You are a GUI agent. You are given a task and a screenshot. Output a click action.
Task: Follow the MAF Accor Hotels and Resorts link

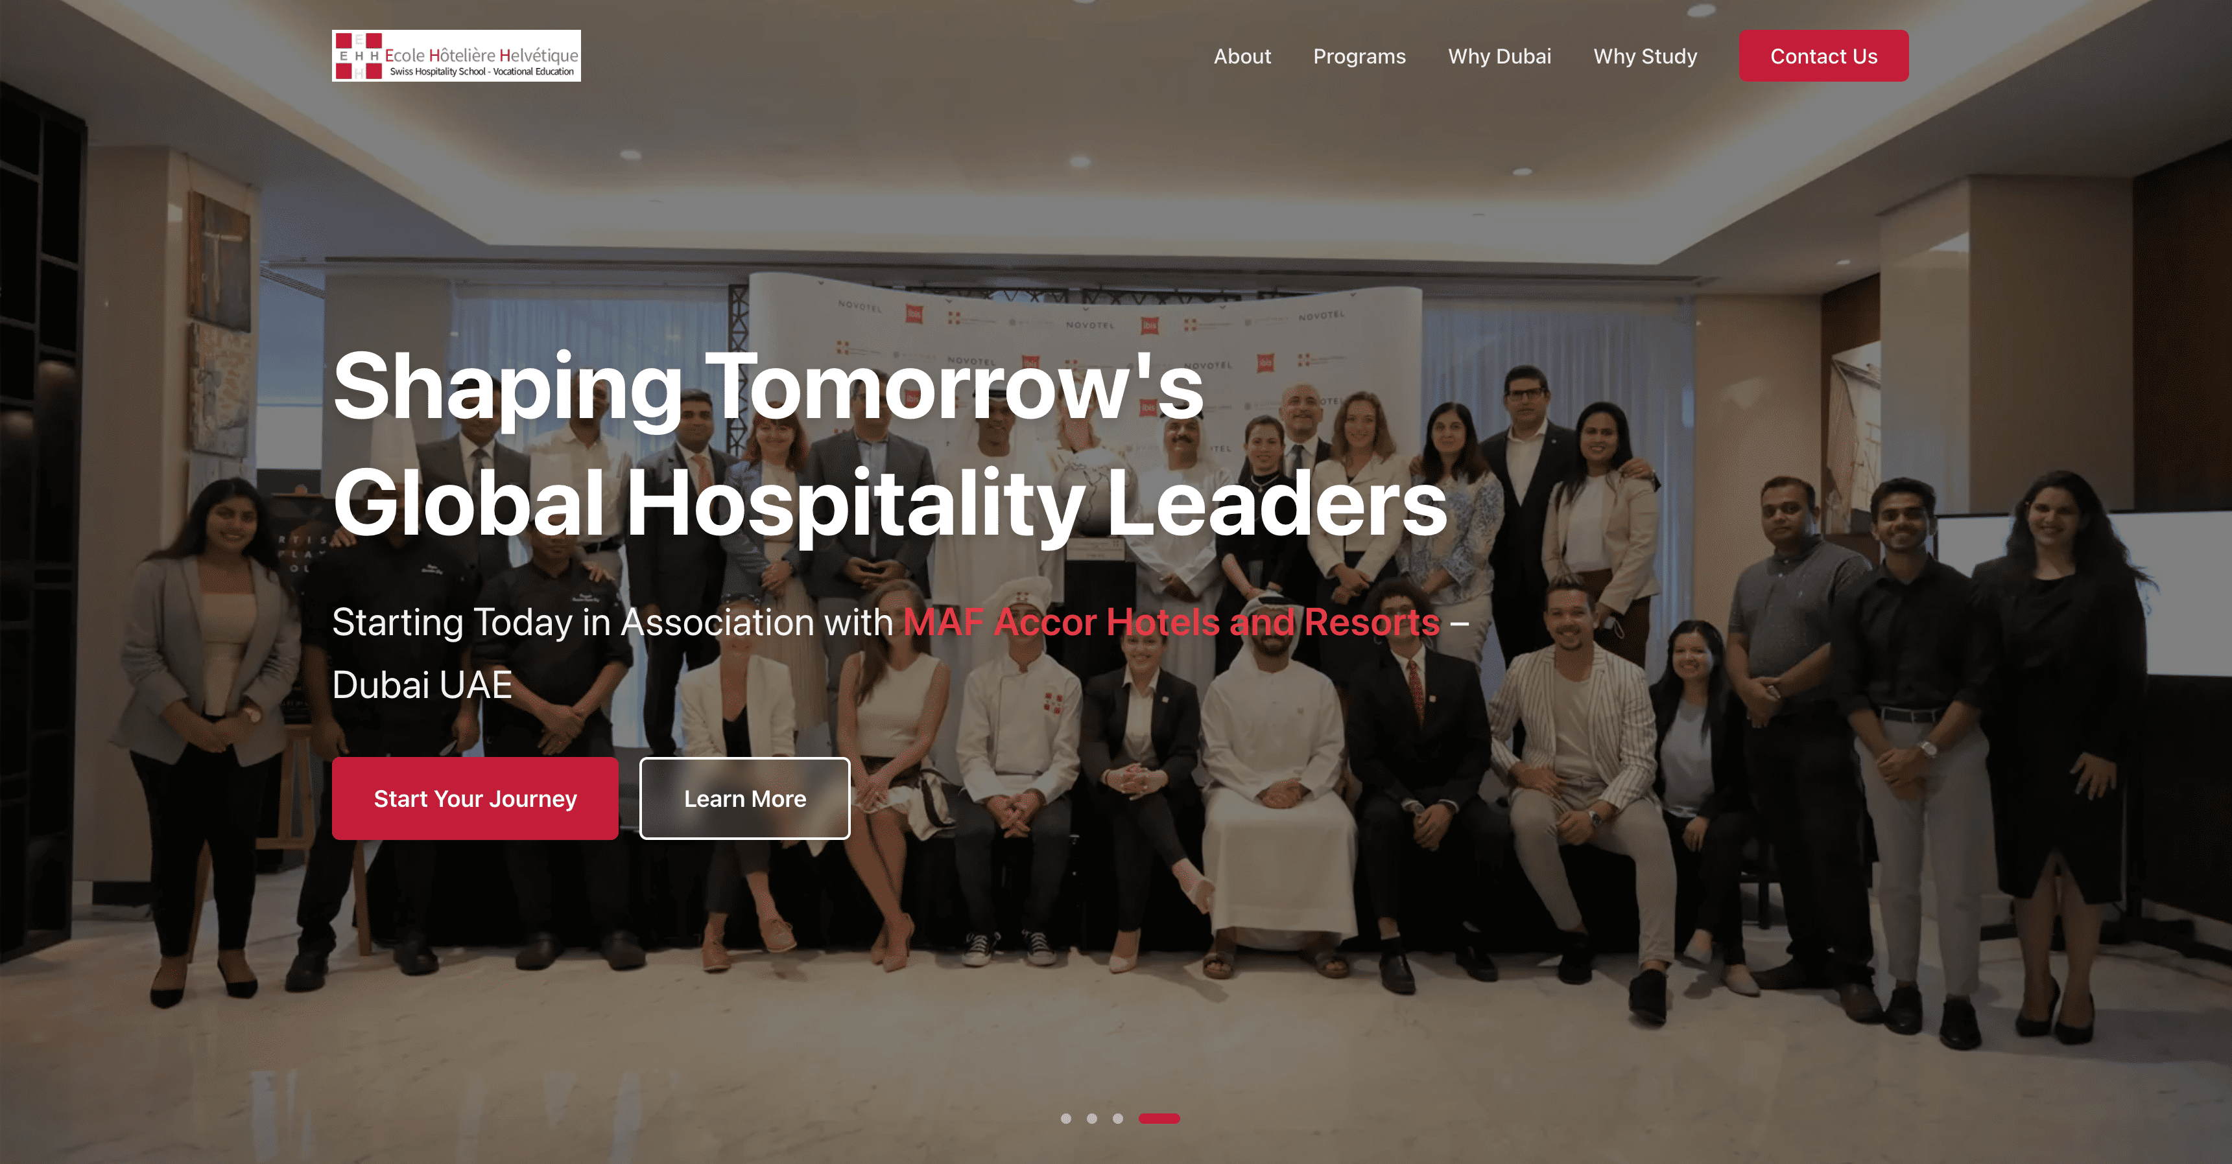1172,622
